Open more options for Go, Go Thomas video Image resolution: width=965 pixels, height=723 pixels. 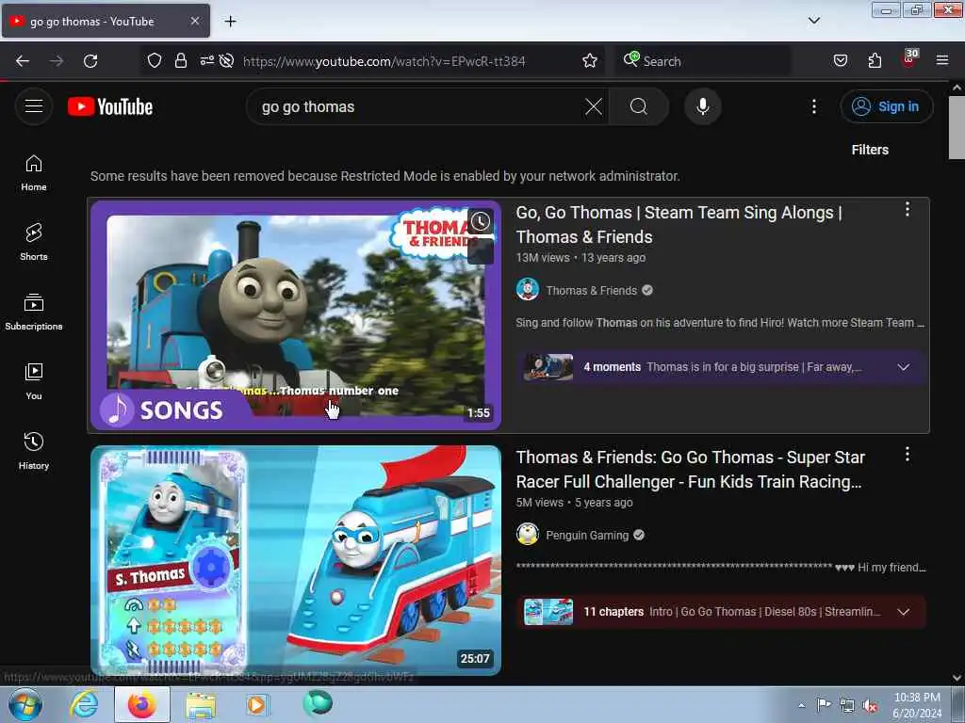click(x=907, y=210)
